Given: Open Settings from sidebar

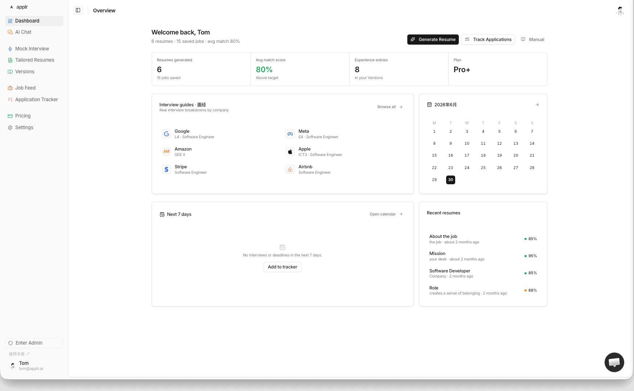Looking at the screenshot, I should click(34, 128).
